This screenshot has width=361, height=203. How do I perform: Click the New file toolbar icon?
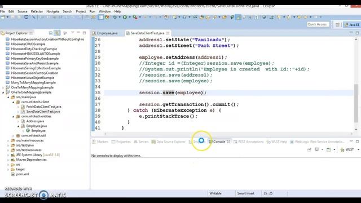(3, 17)
